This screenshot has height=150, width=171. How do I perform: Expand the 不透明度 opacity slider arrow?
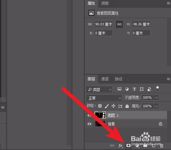pyautogui.click(x=157, y=97)
